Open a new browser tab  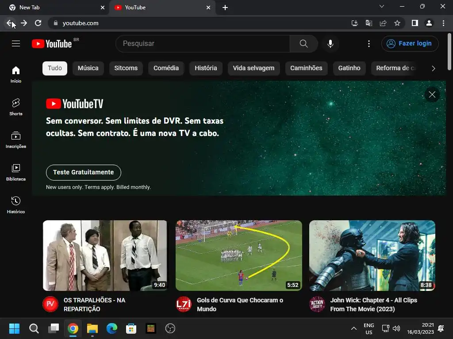[x=225, y=8]
